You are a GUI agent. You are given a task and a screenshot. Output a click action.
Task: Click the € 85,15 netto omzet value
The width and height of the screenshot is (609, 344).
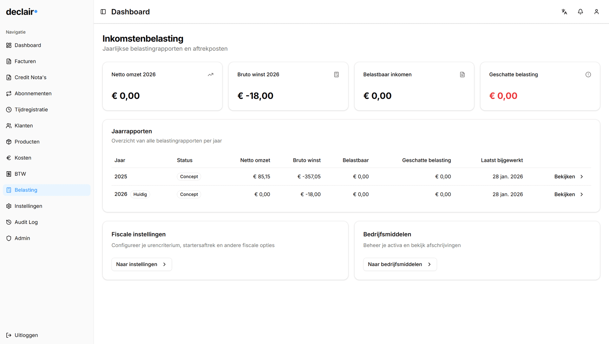pos(262,177)
